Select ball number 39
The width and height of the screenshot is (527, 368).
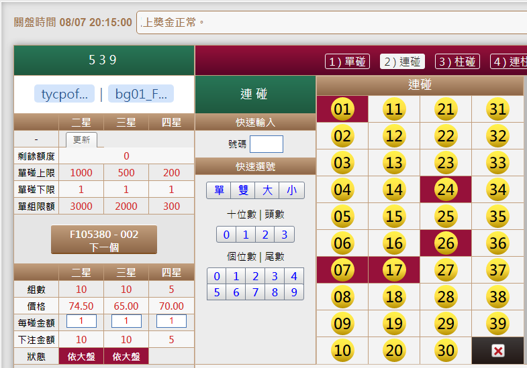click(497, 324)
